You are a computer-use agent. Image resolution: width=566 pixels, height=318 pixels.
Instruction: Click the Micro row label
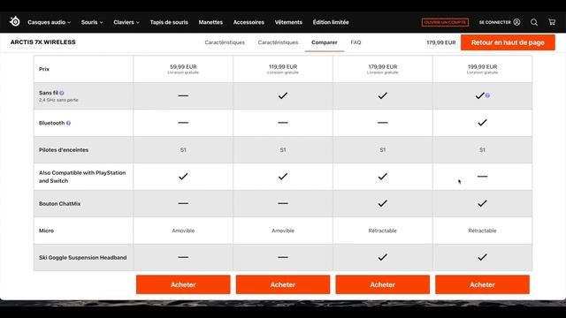[46, 231]
